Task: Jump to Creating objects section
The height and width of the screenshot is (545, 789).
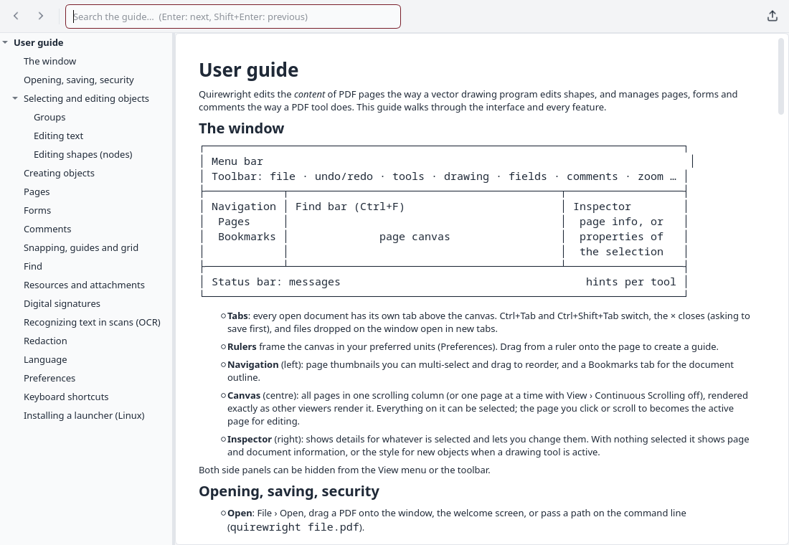Action: click(x=59, y=173)
